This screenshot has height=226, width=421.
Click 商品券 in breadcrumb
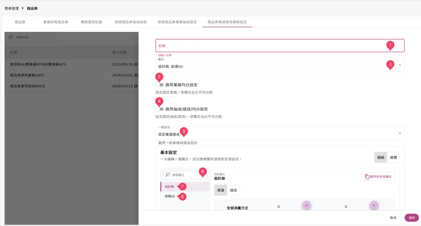[32, 8]
